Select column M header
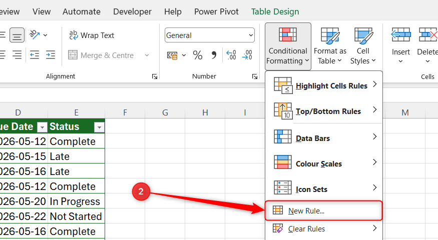 click(x=405, y=112)
